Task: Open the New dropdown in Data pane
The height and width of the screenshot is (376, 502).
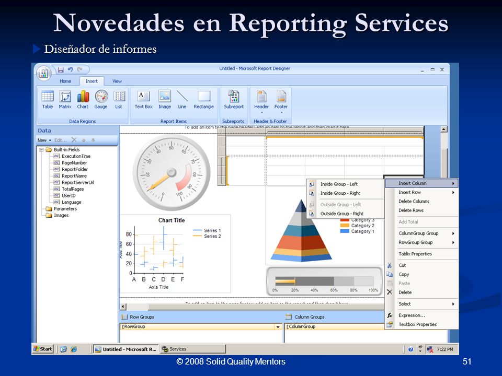Action: coord(44,140)
